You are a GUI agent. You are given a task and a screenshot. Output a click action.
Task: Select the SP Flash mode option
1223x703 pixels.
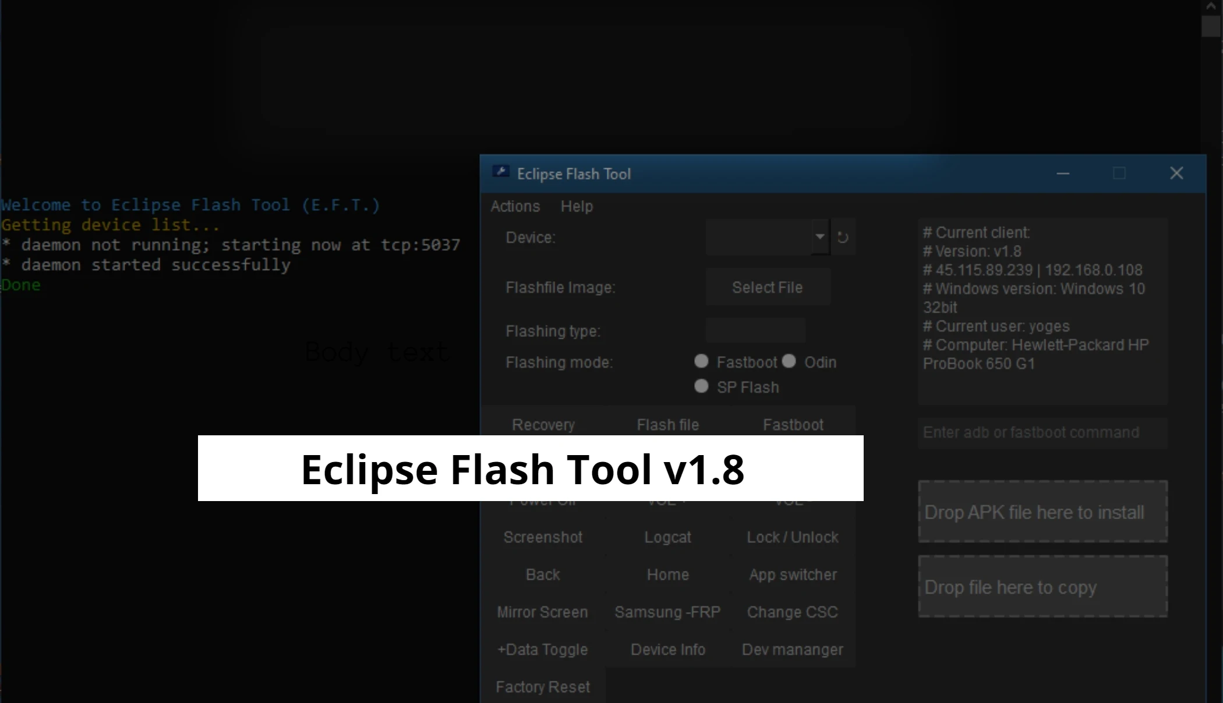[x=702, y=386]
